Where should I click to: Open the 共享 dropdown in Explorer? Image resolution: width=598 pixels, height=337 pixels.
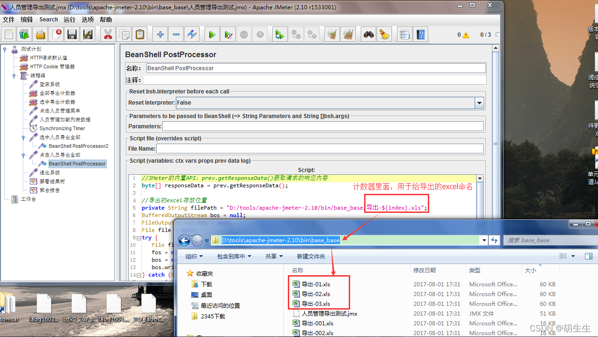tap(274, 256)
